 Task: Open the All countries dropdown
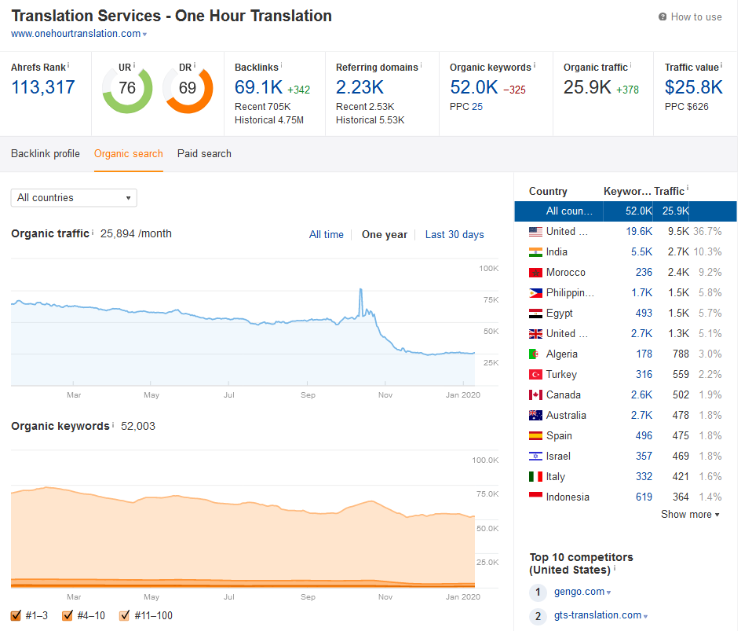(74, 198)
